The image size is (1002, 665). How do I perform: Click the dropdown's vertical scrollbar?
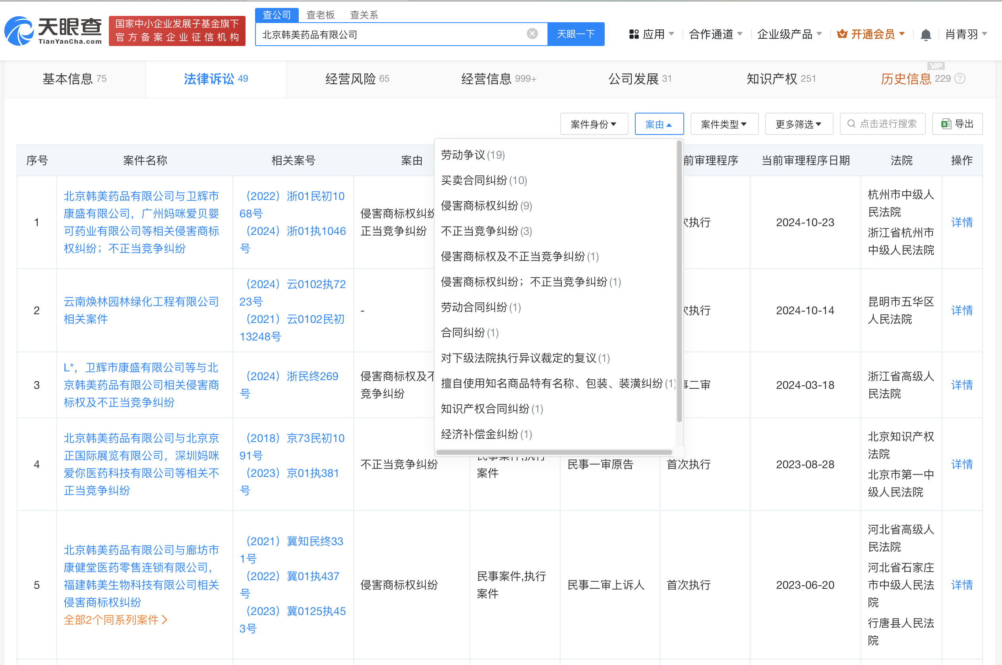(679, 282)
